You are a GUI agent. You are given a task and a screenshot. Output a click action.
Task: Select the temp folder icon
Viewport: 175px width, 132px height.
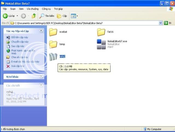53,44
